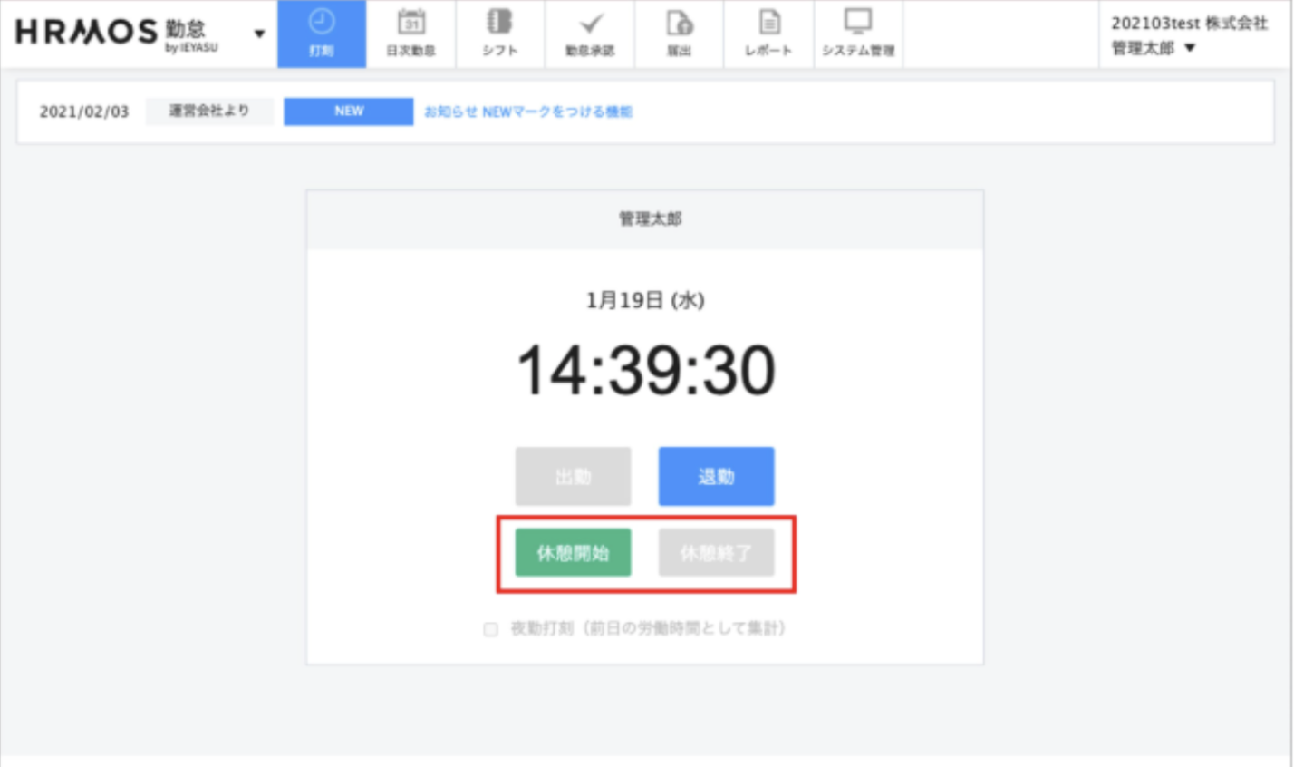Click the HRMOS 勤怠 logo
This screenshot has height=767, width=1294.
(x=118, y=34)
